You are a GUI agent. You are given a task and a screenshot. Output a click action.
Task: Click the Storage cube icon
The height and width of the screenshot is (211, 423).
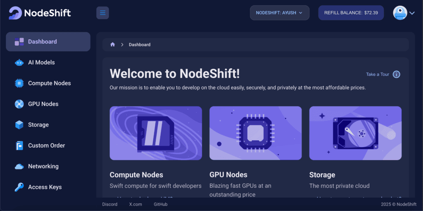tap(19, 125)
